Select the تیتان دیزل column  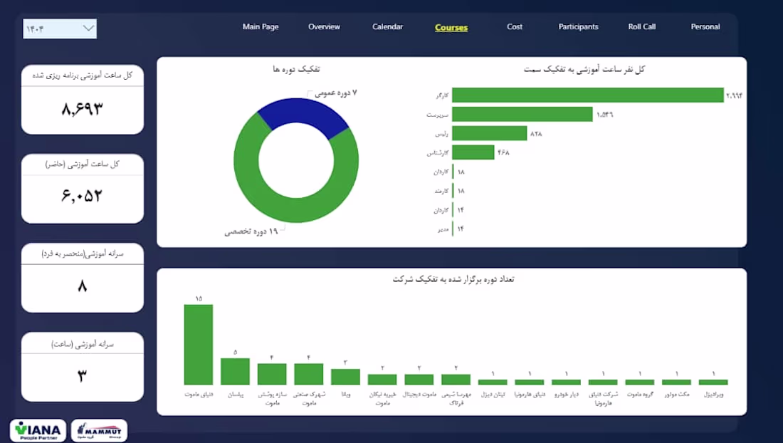click(x=493, y=382)
